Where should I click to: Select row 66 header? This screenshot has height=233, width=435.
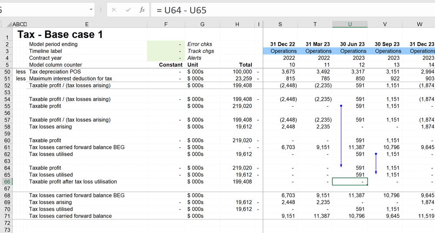pos(7,182)
